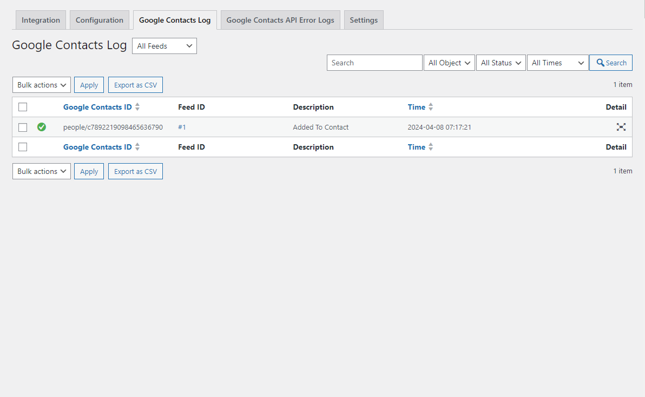This screenshot has height=397, width=645.
Task: Click Time column header link at top
Action: 416,107
